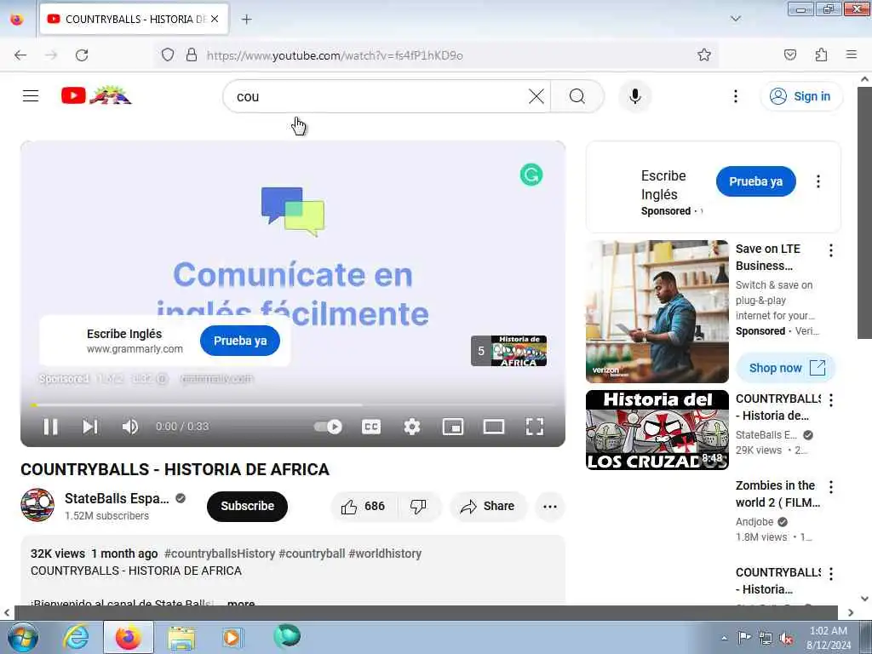Bookmark this page with star
This screenshot has width=872, height=654.
[x=704, y=54]
